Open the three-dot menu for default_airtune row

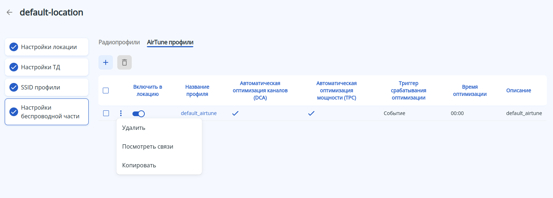click(121, 114)
